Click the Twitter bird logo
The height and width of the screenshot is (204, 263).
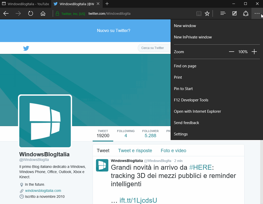click(26, 48)
